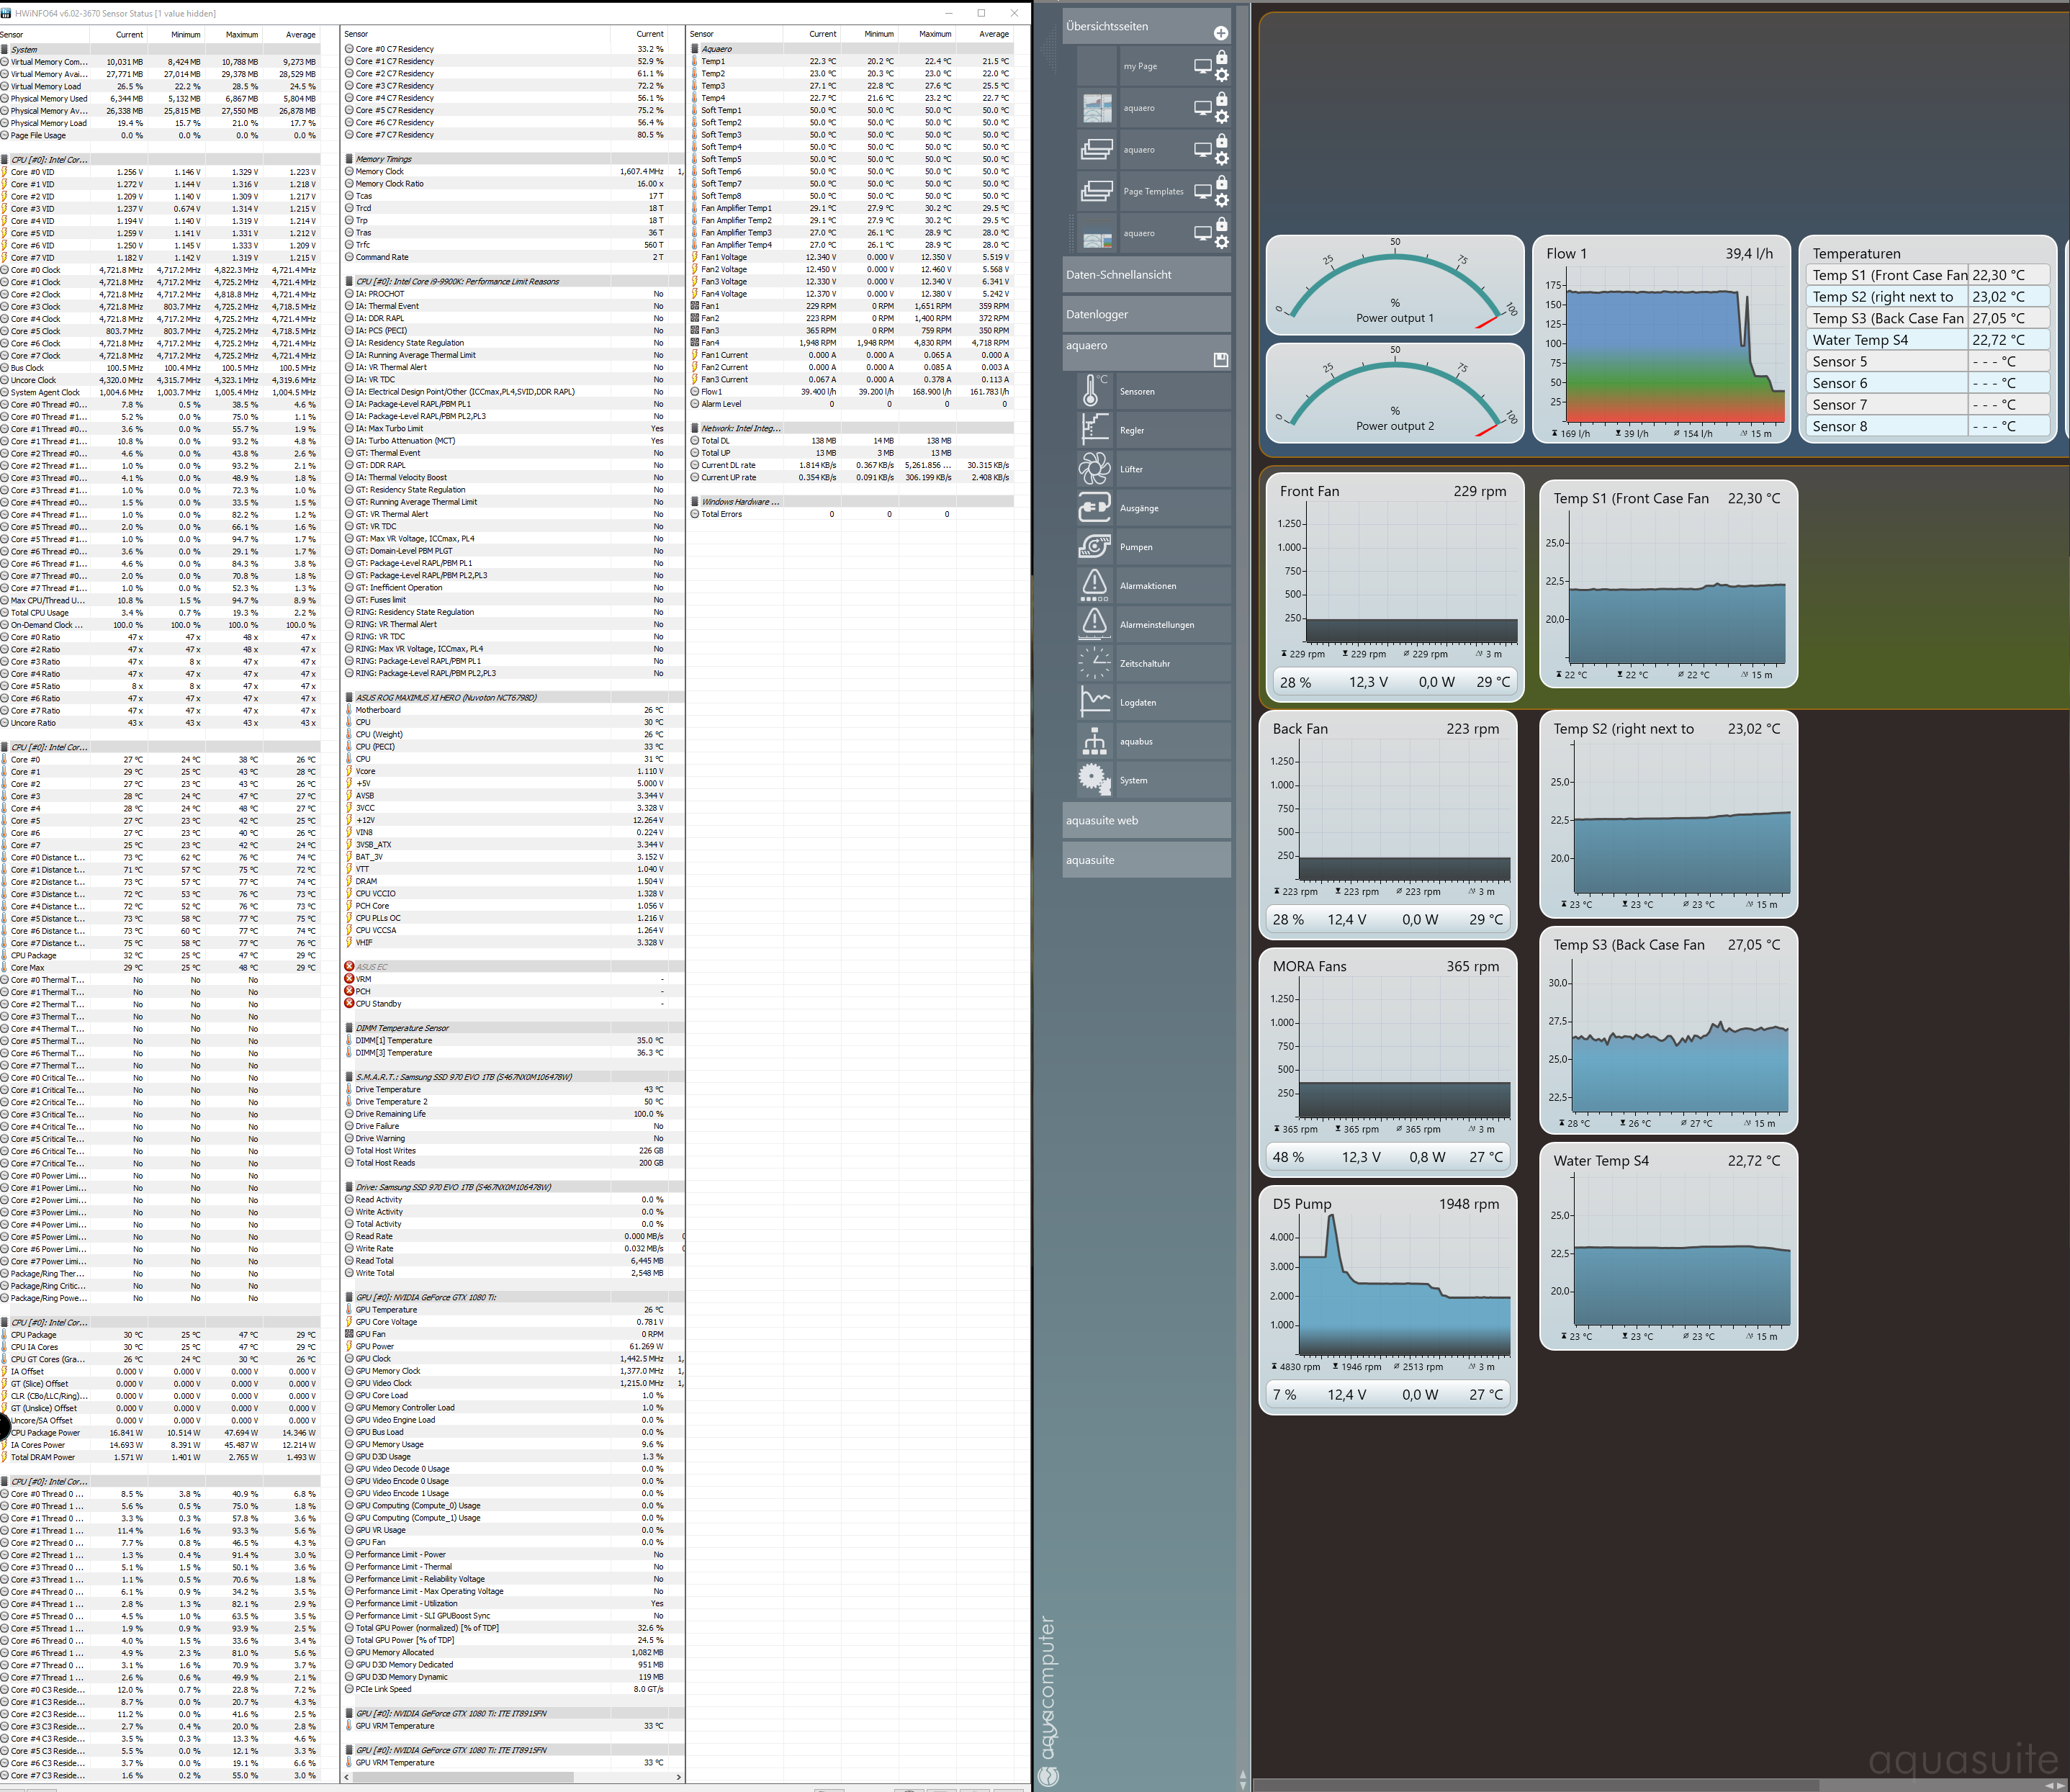This screenshot has width=2070, height=1792.
Task: Add a new overview page with plus icon
Action: pyautogui.click(x=1220, y=33)
